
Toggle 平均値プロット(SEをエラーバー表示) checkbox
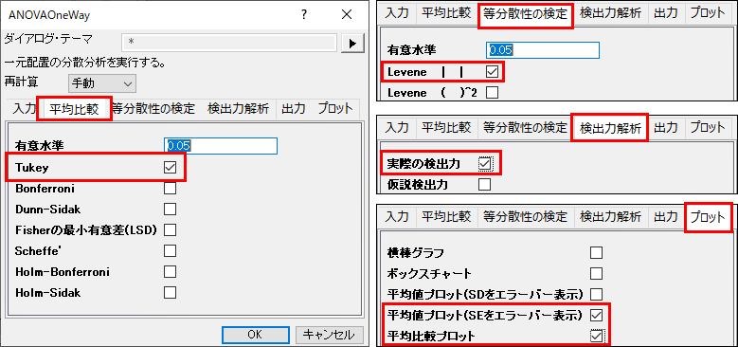(x=596, y=315)
